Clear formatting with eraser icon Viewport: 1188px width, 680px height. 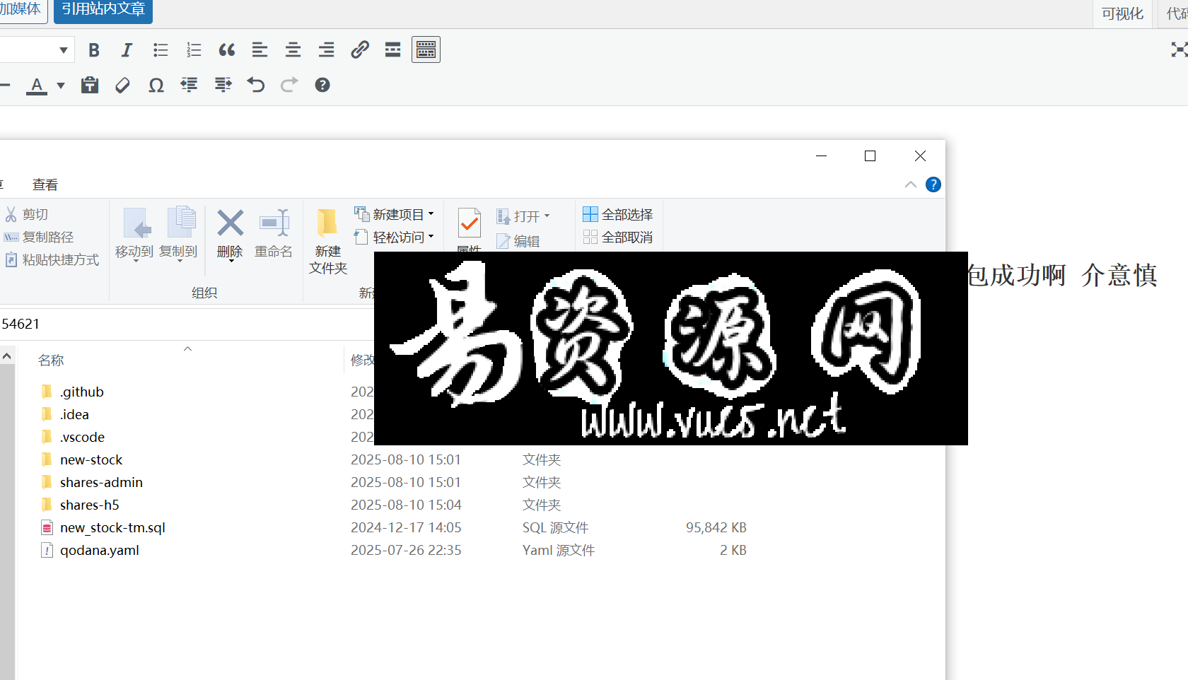click(x=122, y=86)
